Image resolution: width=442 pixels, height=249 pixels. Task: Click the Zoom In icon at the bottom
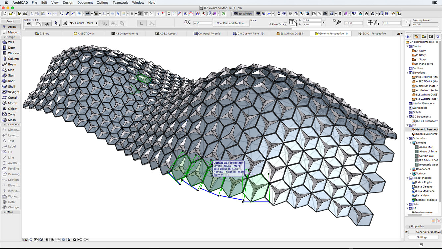tap(47, 239)
